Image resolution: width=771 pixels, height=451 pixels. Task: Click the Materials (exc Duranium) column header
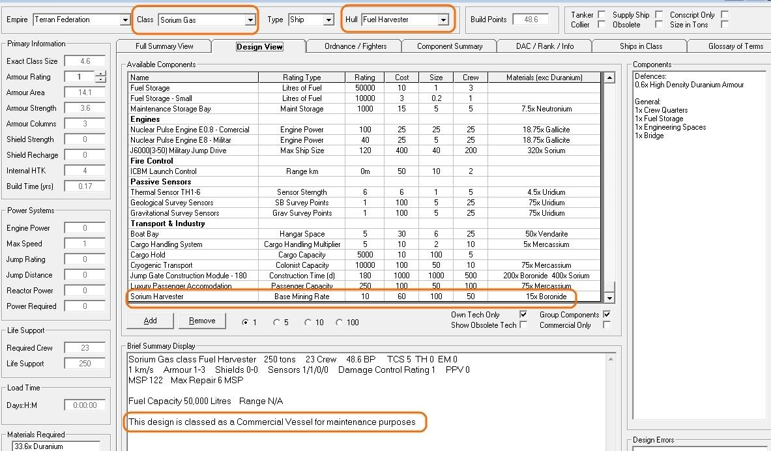pyautogui.click(x=544, y=77)
